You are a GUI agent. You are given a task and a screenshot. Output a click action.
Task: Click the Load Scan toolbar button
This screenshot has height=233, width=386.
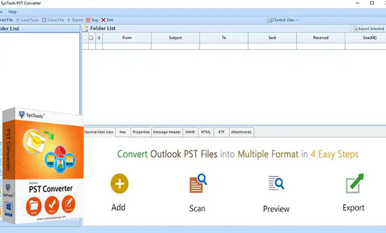click(28, 20)
